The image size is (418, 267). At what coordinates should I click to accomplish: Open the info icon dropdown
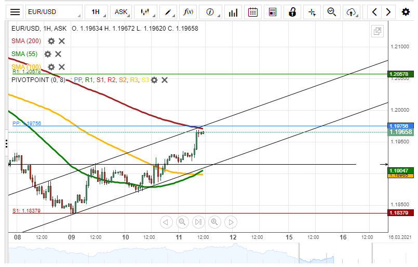[211, 12]
